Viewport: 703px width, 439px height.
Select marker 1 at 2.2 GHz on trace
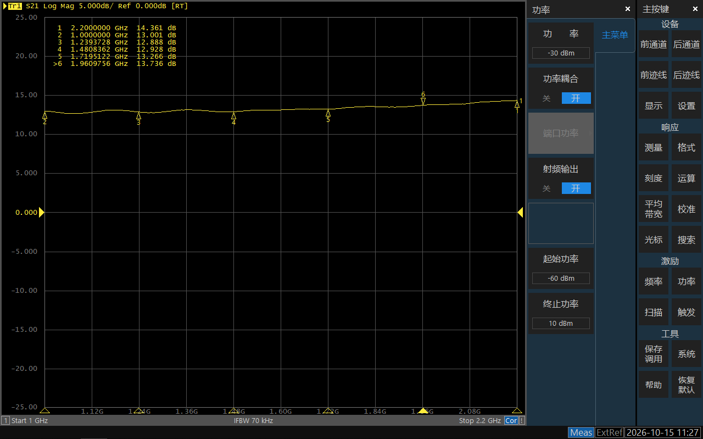coord(517,104)
